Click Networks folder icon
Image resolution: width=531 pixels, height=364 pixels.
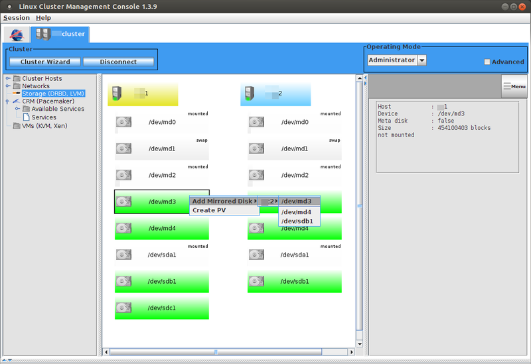tap(17, 86)
